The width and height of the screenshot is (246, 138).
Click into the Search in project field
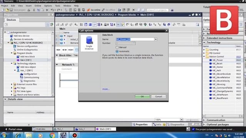[158, 10]
